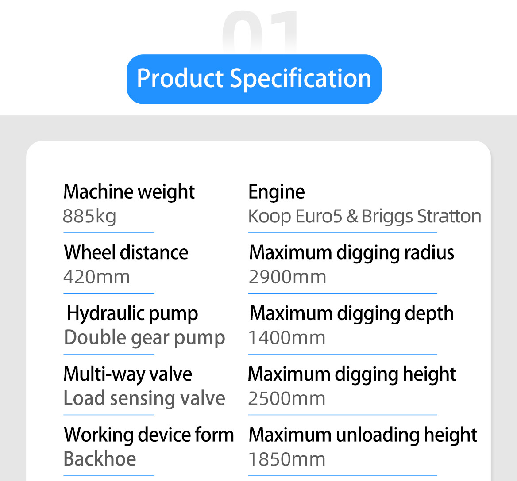Select the Engine heading
Image resolution: width=517 pixels, height=481 pixels.
tap(276, 192)
